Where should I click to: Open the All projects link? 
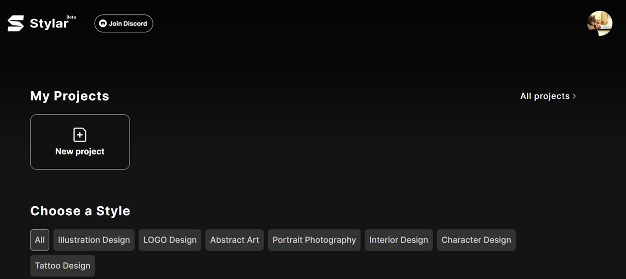[x=548, y=96]
